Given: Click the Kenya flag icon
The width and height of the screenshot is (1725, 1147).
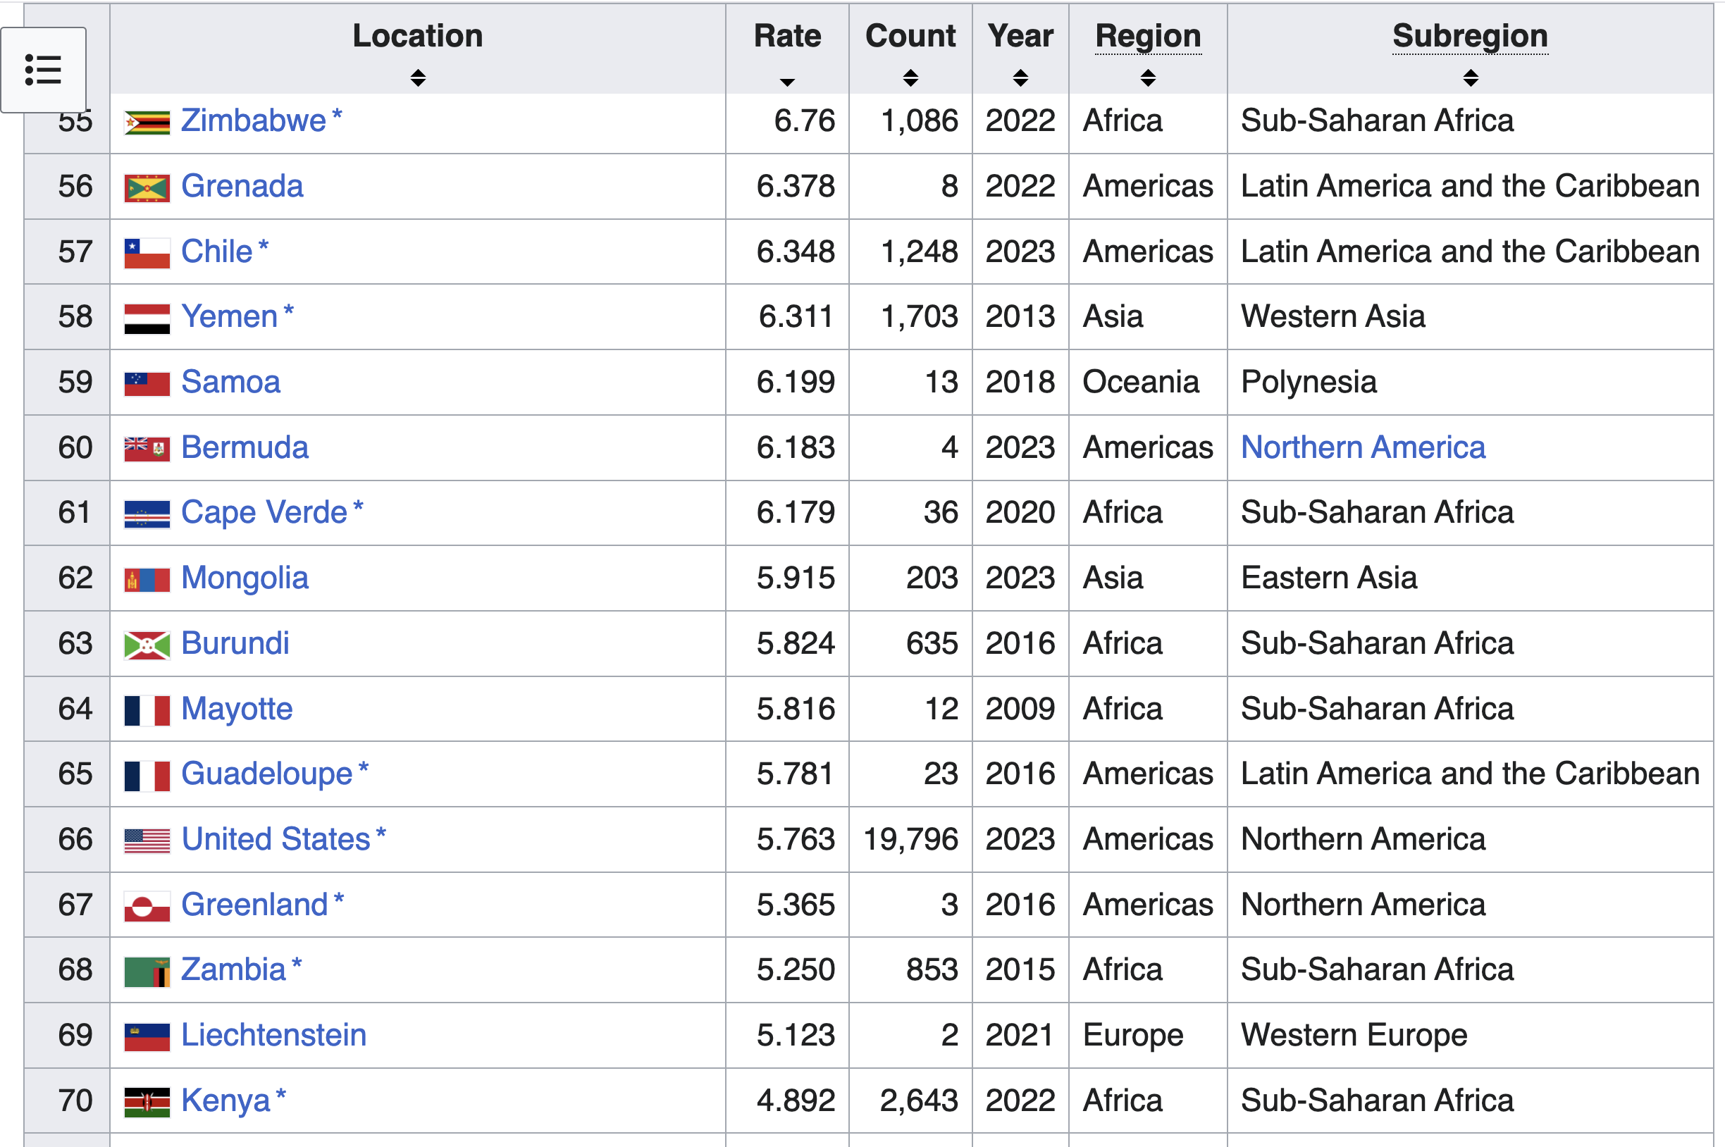Looking at the screenshot, I should (147, 1102).
